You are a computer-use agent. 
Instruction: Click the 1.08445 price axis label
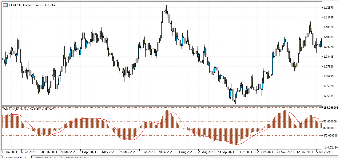pos(329,57)
